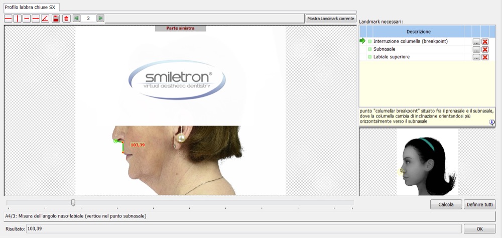Click the green status square beside Subnasale
Viewport: 502px width, 238px height.
point(370,49)
